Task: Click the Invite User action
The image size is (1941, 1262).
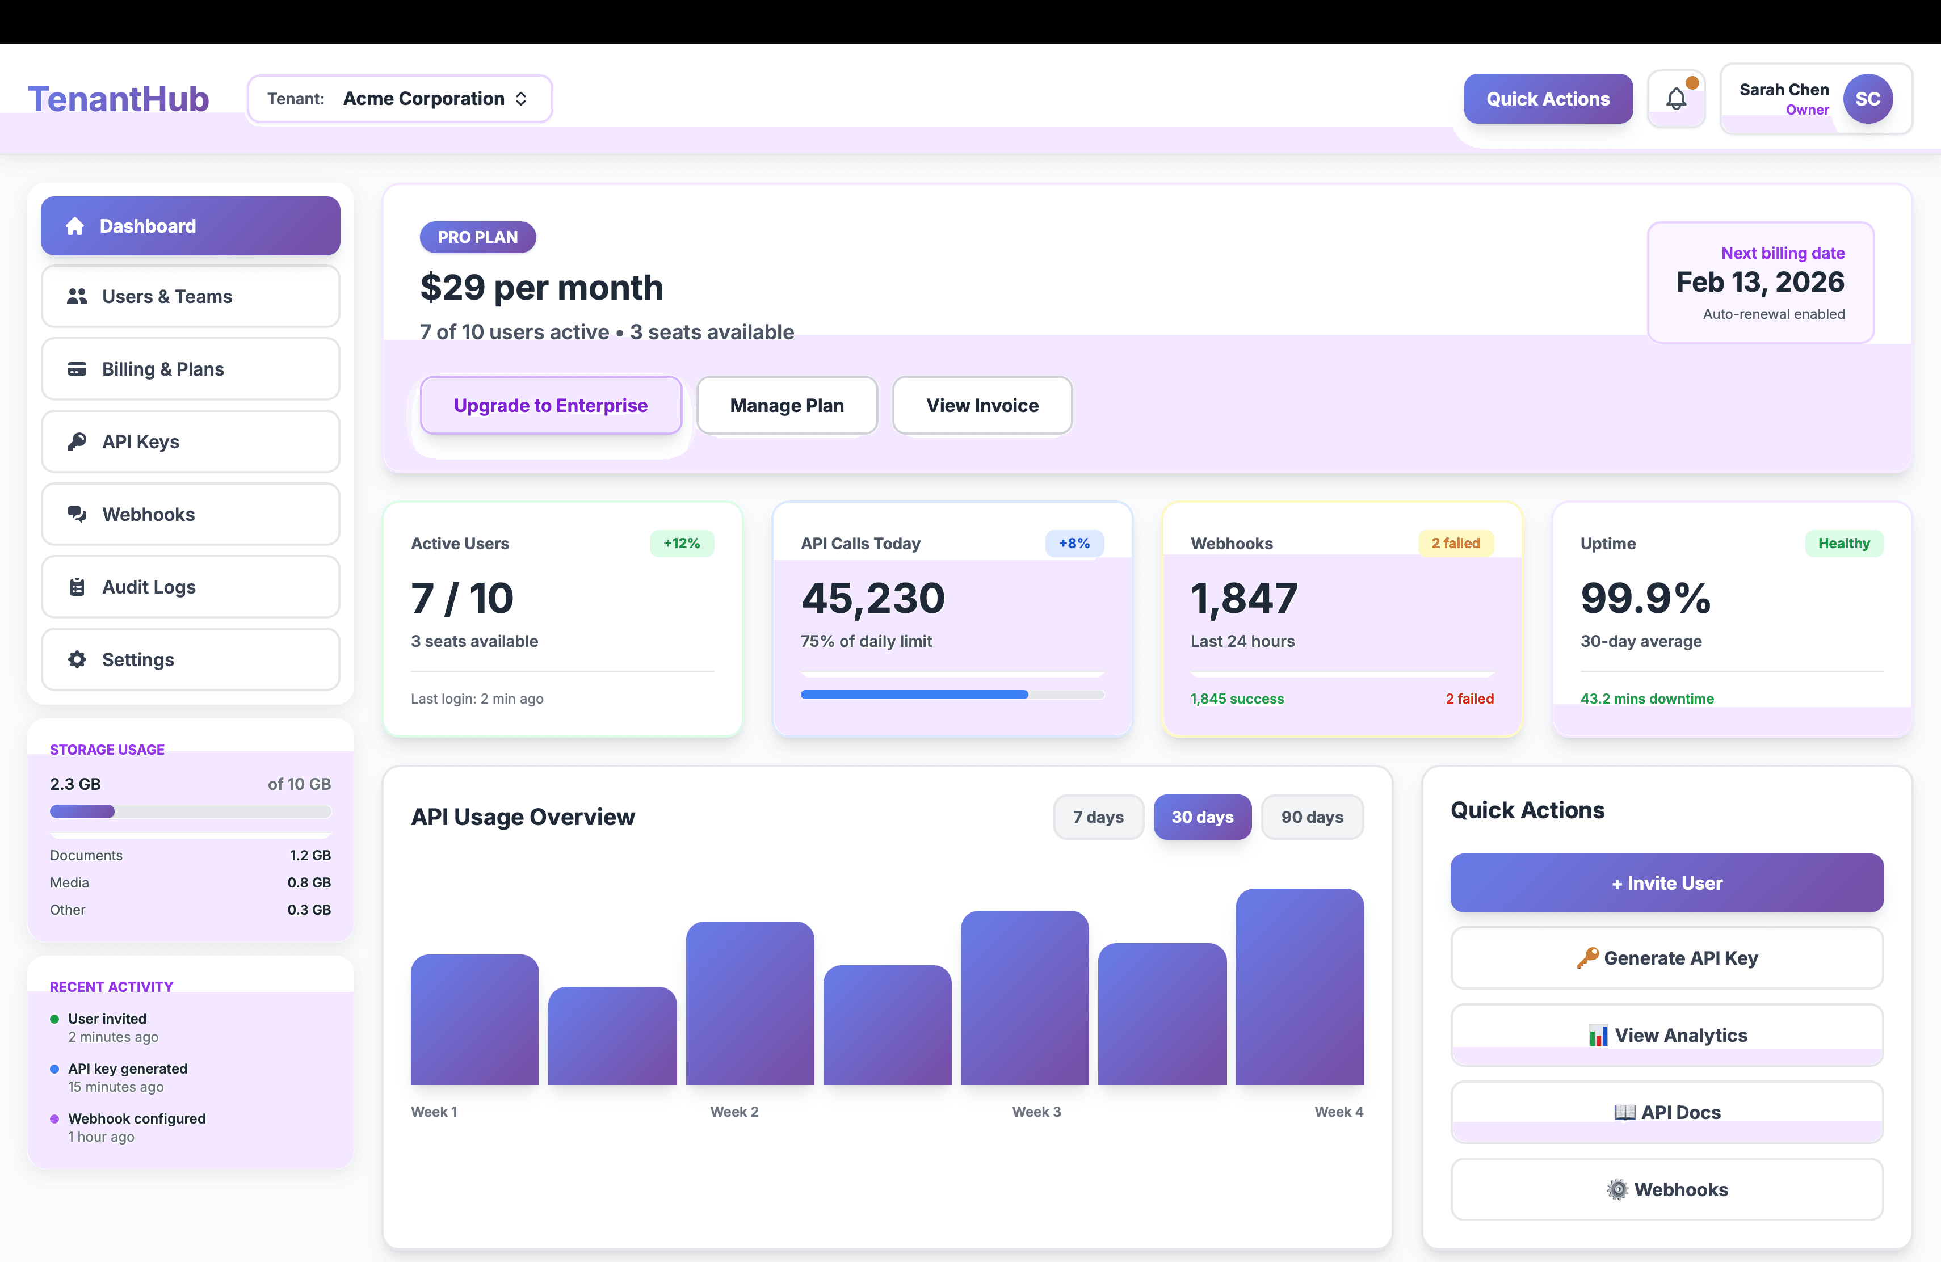Action: coord(1667,883)
